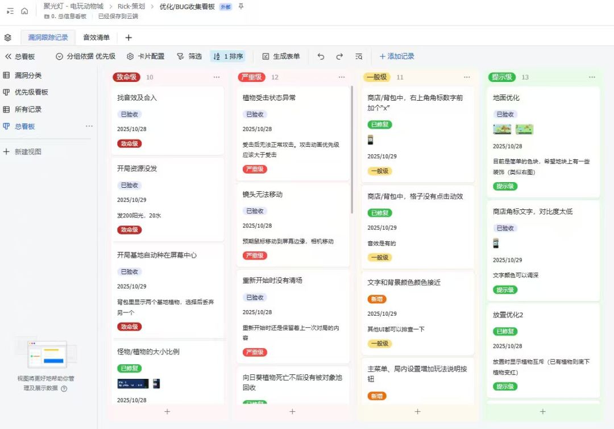Click the 严重级 column vertical scrollbar
The width and height of the screenshot is (614, 429).
pos(352,150)
